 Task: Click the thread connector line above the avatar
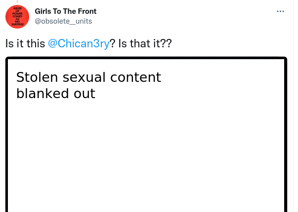(17, 1)
